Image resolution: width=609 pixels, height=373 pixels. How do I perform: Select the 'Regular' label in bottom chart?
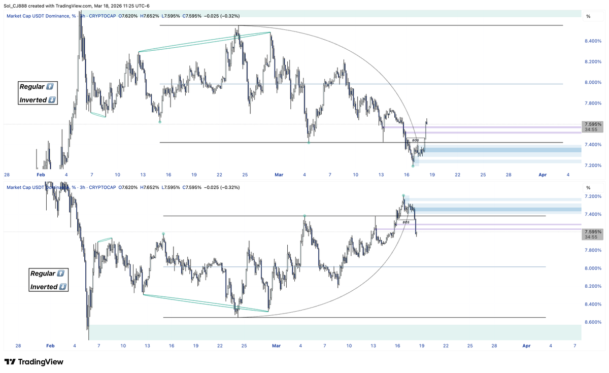49,274
